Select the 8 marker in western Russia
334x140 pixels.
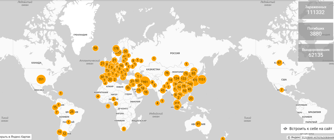click(133, 61)
